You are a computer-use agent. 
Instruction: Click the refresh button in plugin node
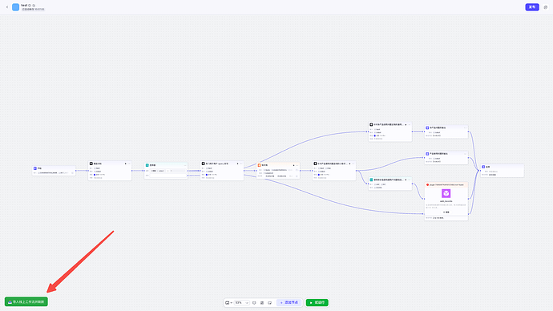[446, 212]
